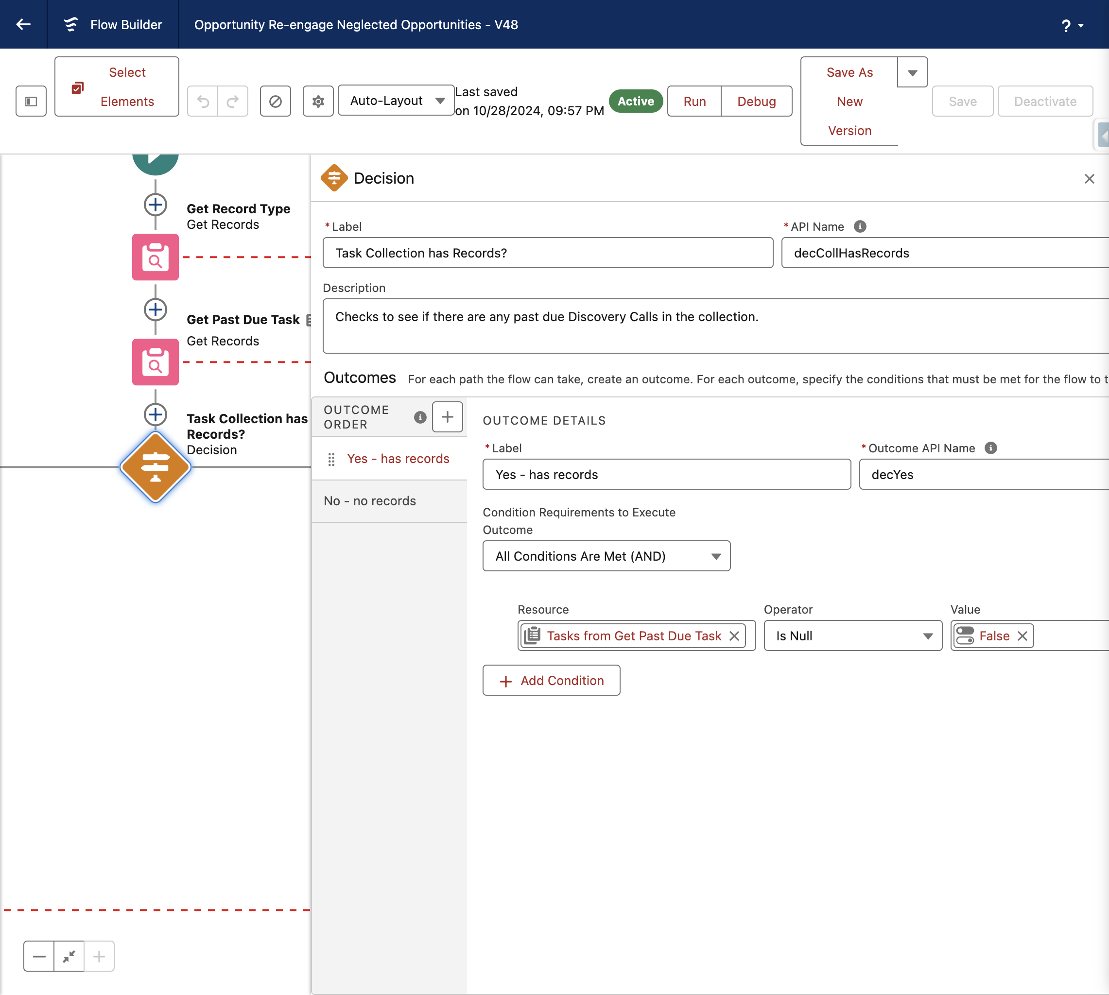
Task: Select the No - no records outcome
Action: coord(389,501)
